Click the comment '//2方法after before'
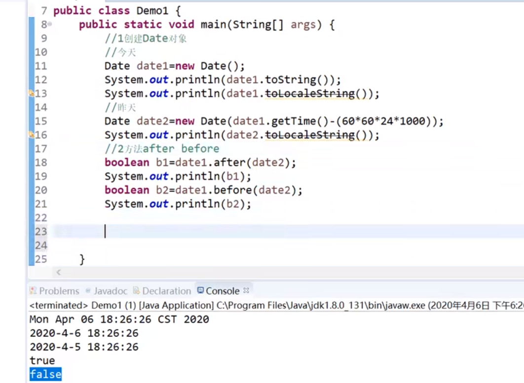Image resolution: width=524 pixels, height=383 pixels. 162,148
